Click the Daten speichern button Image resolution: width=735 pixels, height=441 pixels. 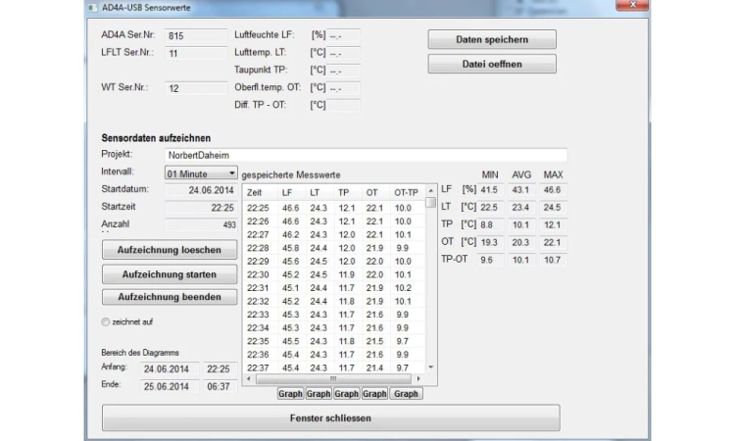click(492, 40)
